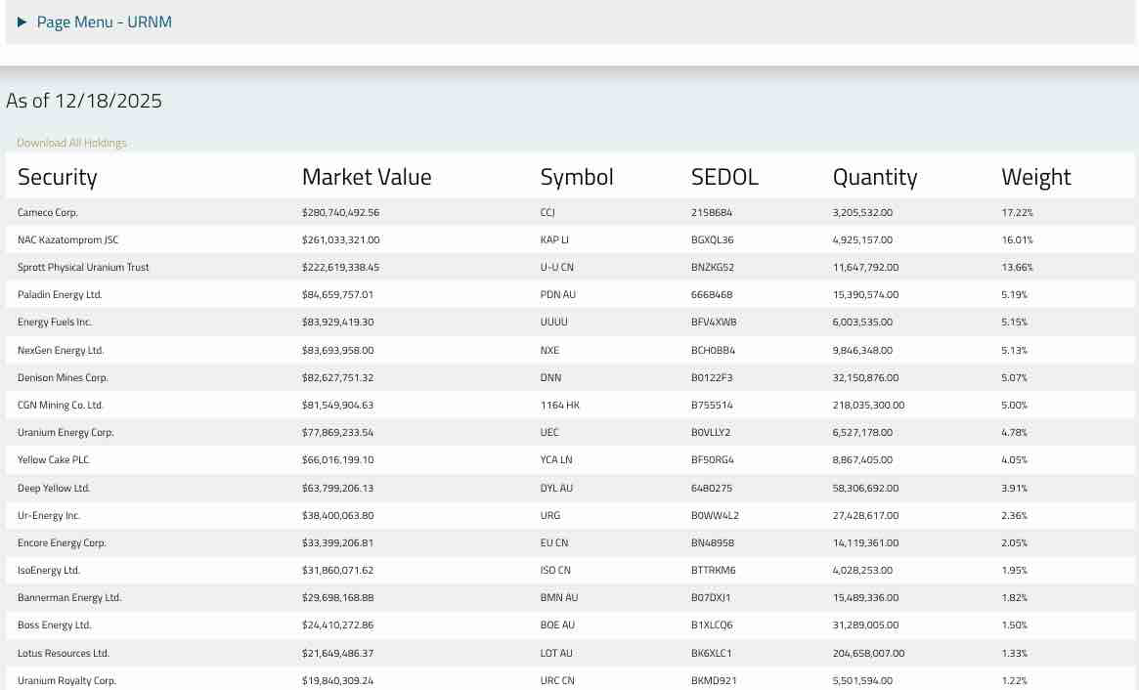This screenshot has height=690, width=1139.
Task: Click the 13.66% weight cell
Action: coord(1017,267)
